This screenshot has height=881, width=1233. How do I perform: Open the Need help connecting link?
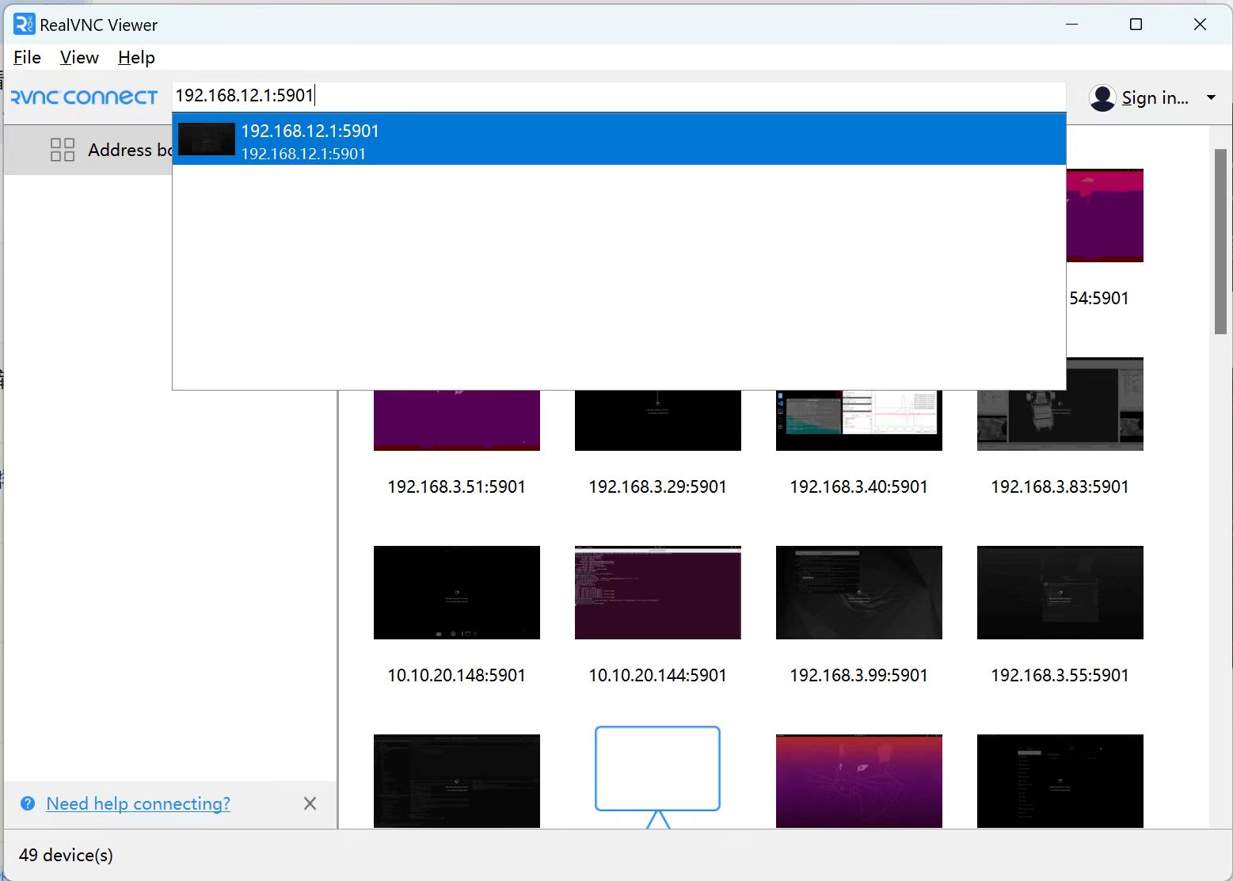point(138,803)
